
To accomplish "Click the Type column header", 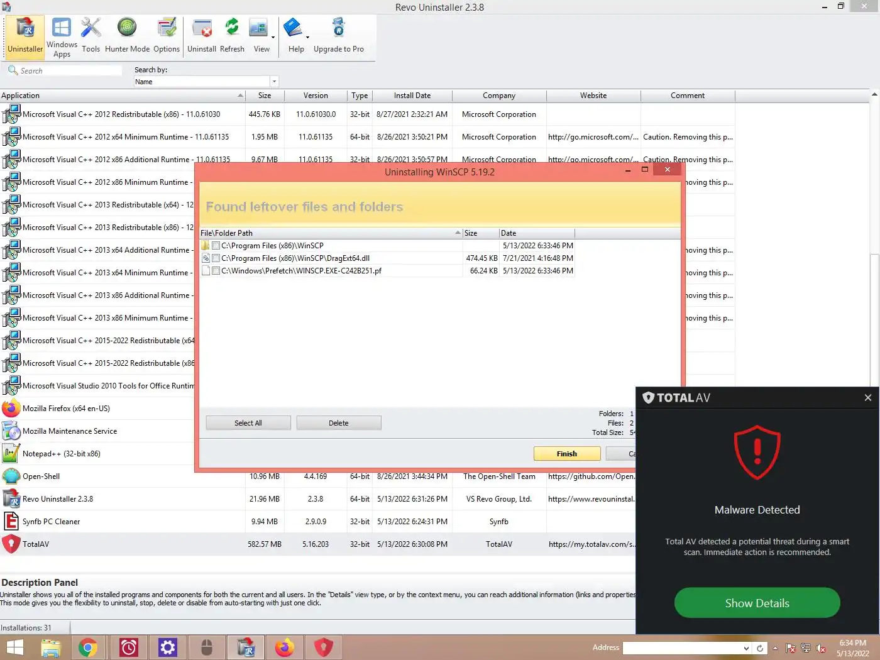I will click(360, 96).
